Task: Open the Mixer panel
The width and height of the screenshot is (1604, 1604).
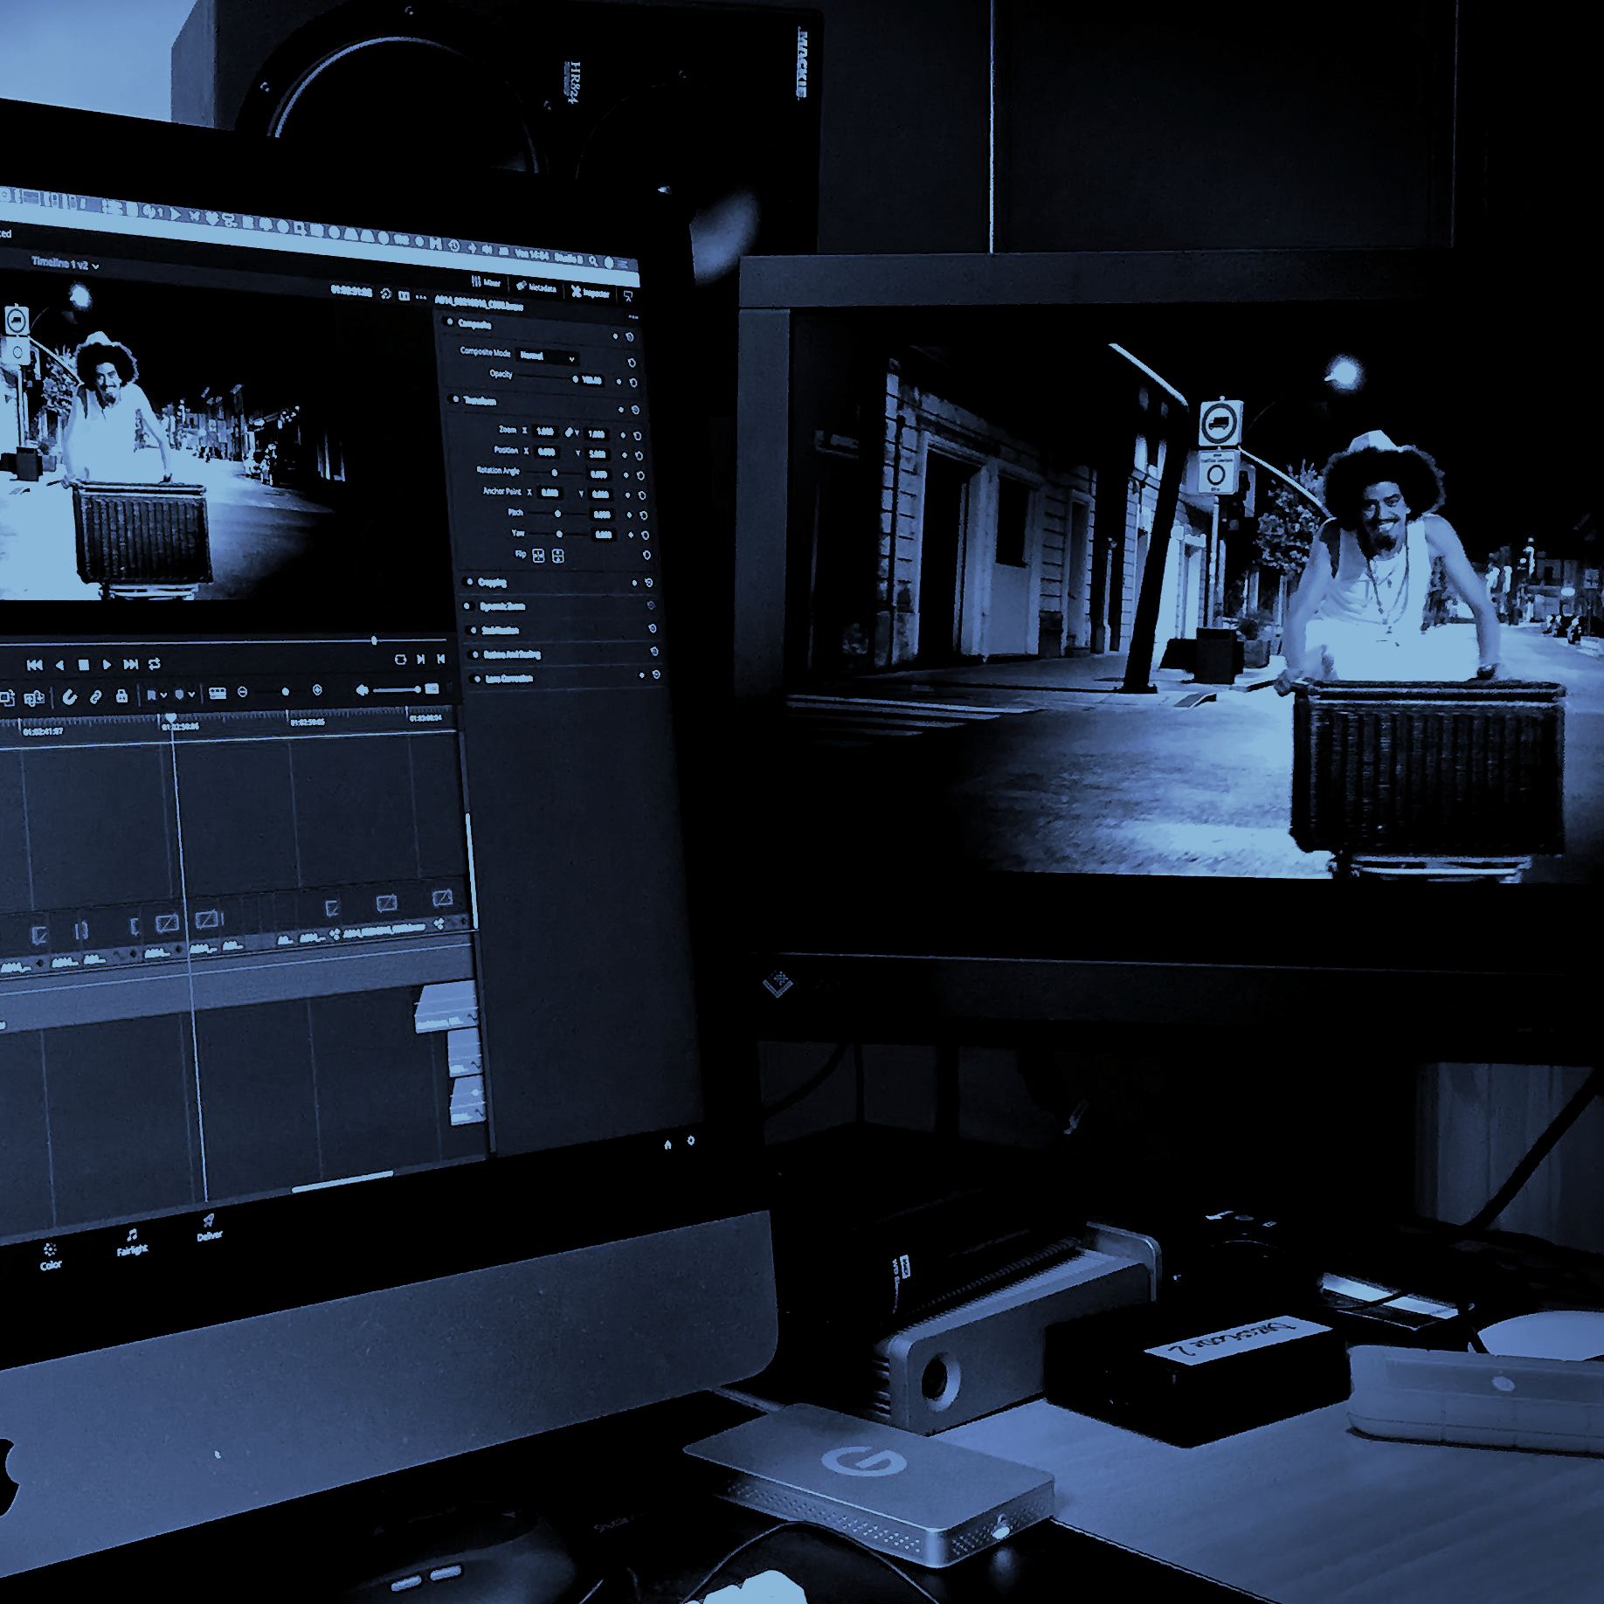Action: (x=486, y=282)
